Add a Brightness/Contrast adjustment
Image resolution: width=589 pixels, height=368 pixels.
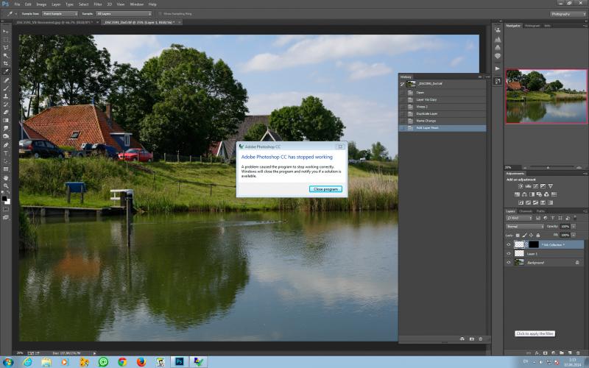(521, 186)
